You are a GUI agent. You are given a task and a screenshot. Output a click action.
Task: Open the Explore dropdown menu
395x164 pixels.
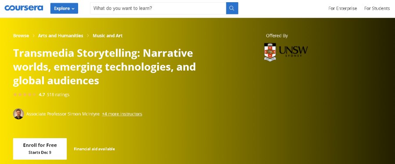(64, 8)
